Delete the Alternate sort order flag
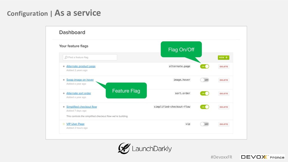Viewport: 288px width, 162px height. 224,93
